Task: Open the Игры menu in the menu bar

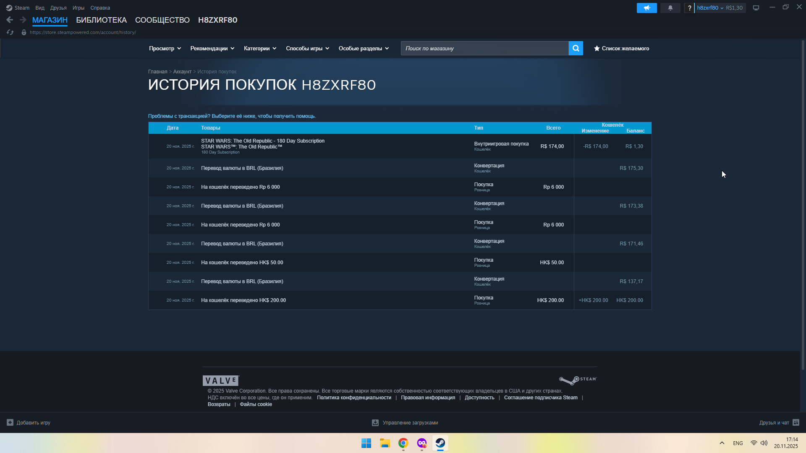Action: click(x=78, y=8)
